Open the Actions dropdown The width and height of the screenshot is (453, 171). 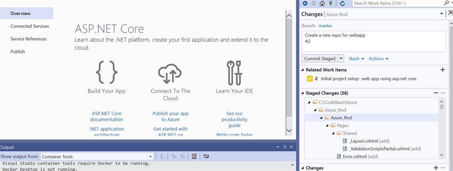[x=379, y=59]
